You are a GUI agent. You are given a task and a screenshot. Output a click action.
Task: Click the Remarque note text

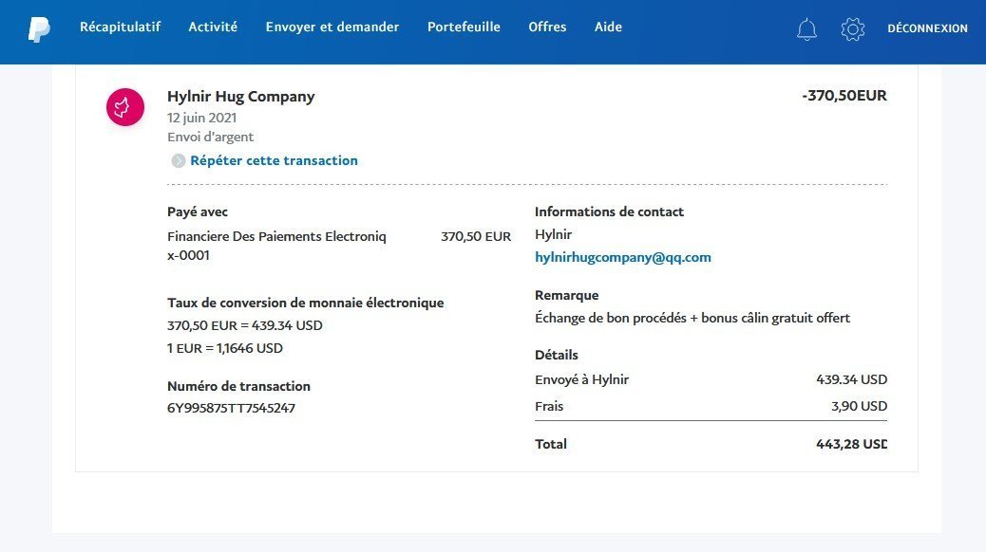click(692, 319)
